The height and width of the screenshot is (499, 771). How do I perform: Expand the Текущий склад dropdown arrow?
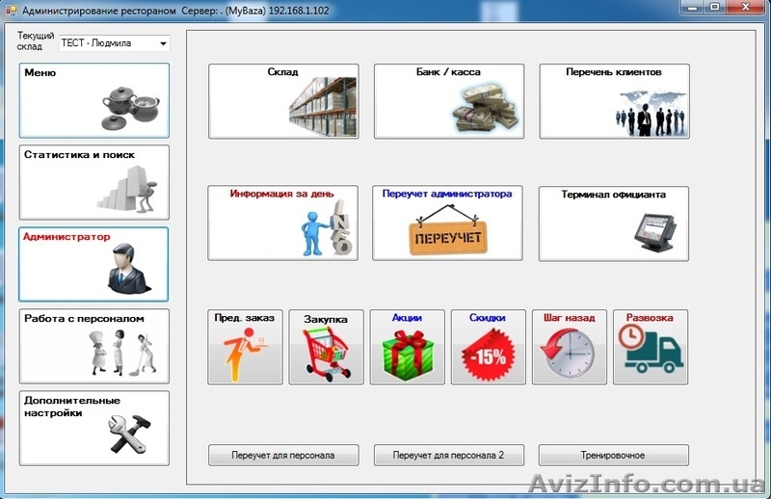click(163, 43)
